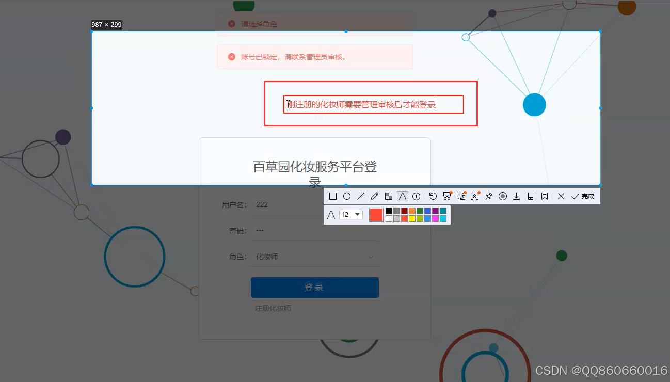
Task: Start long scrolling screenshot with scissors icon
Action: [x=447, y=196]
